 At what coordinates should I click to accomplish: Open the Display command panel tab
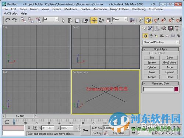170,28
